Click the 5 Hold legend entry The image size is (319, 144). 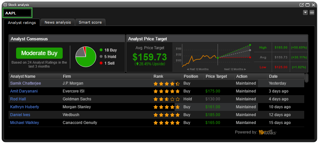point(108,57)
